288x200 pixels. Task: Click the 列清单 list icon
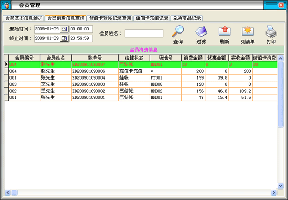(248, 31)
